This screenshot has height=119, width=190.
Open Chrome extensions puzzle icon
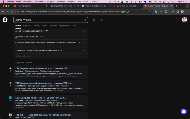(166, 12)
